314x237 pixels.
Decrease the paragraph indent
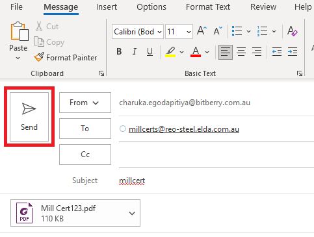pyautogui.click(x=277, y=52)
